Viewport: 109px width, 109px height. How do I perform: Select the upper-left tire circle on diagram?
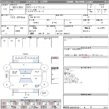[7, 68]
